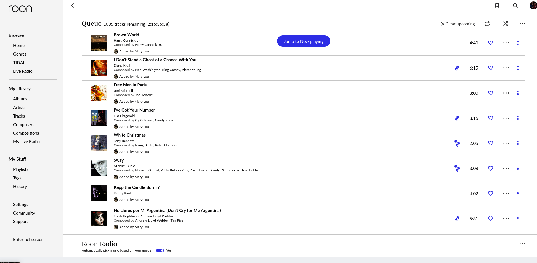Favorite I Don't Stand a Ghost track
537x263 pixels.
coord(491,68)
